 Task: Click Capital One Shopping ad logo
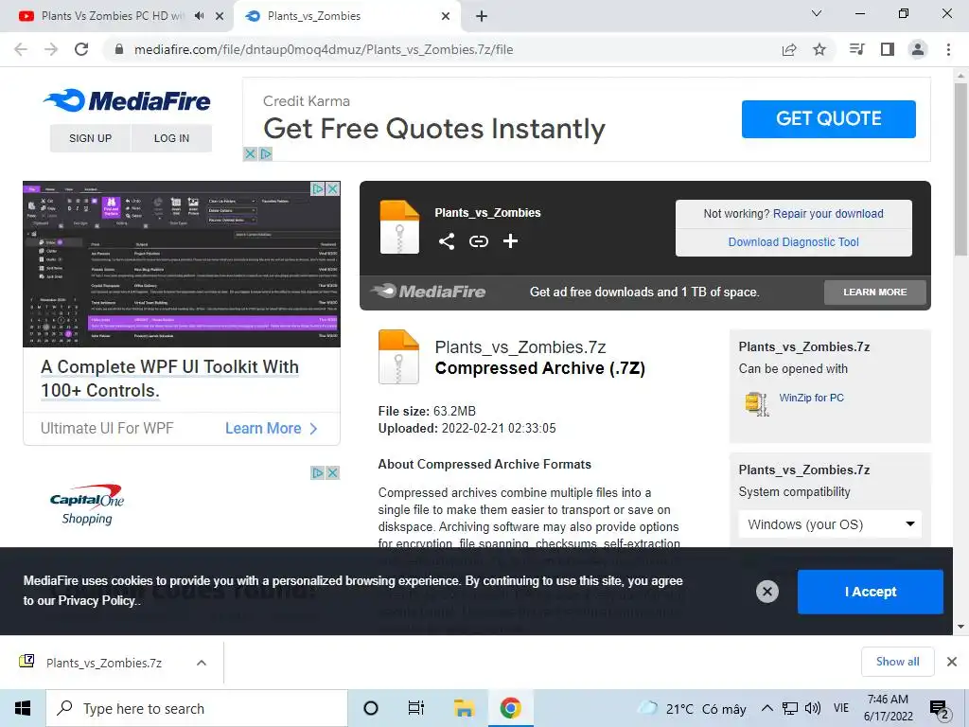click(87, 505)
